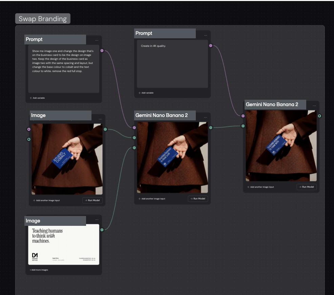Open the three-dot menu of the middle Gemini Nano Banana 2 node
This screenshot has width=334, height=295.
coord(206,117)
